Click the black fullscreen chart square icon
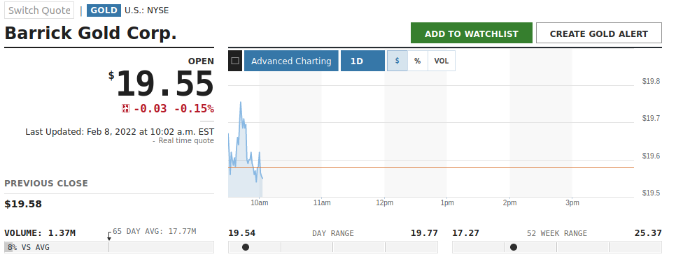The image size is (676, 266). pyautogui.click(x=235, y=61)
